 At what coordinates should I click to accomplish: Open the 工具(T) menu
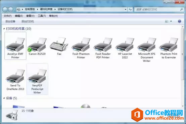(x=42, y=16)
